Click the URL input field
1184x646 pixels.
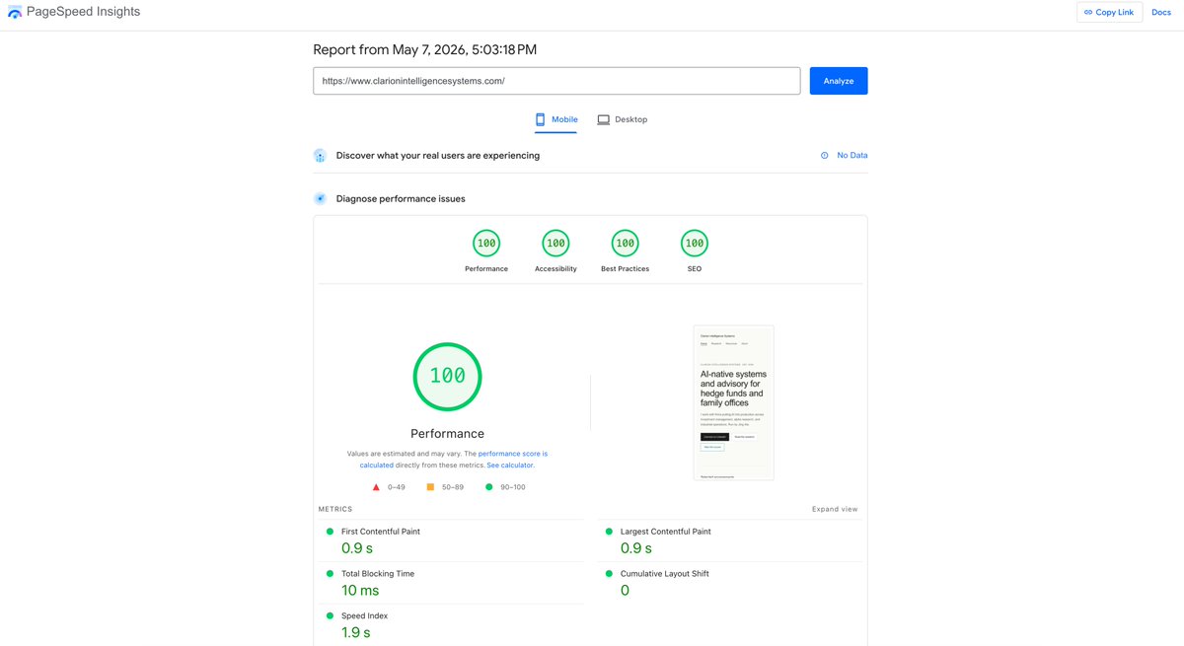point(556,81)
